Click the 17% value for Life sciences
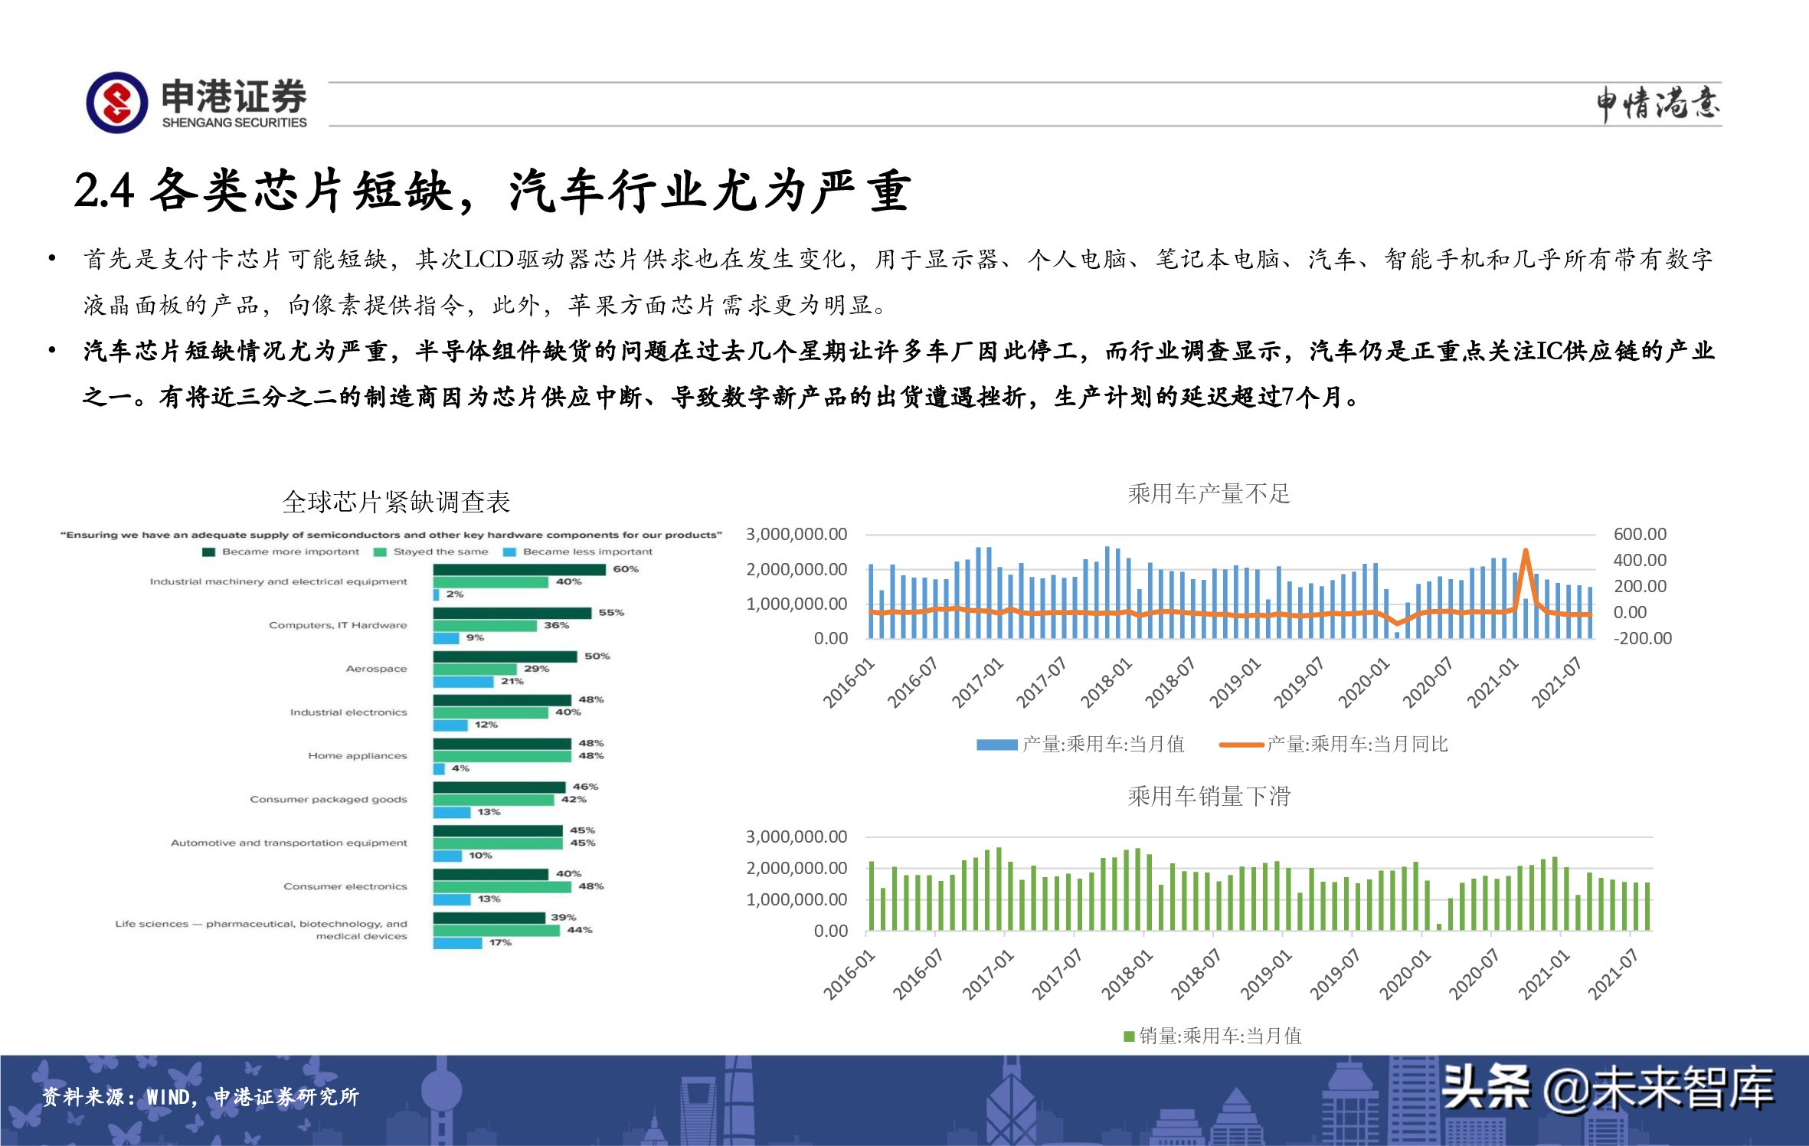The image size is (1809, 1146). pyautogui.click(x=500, y=942)
